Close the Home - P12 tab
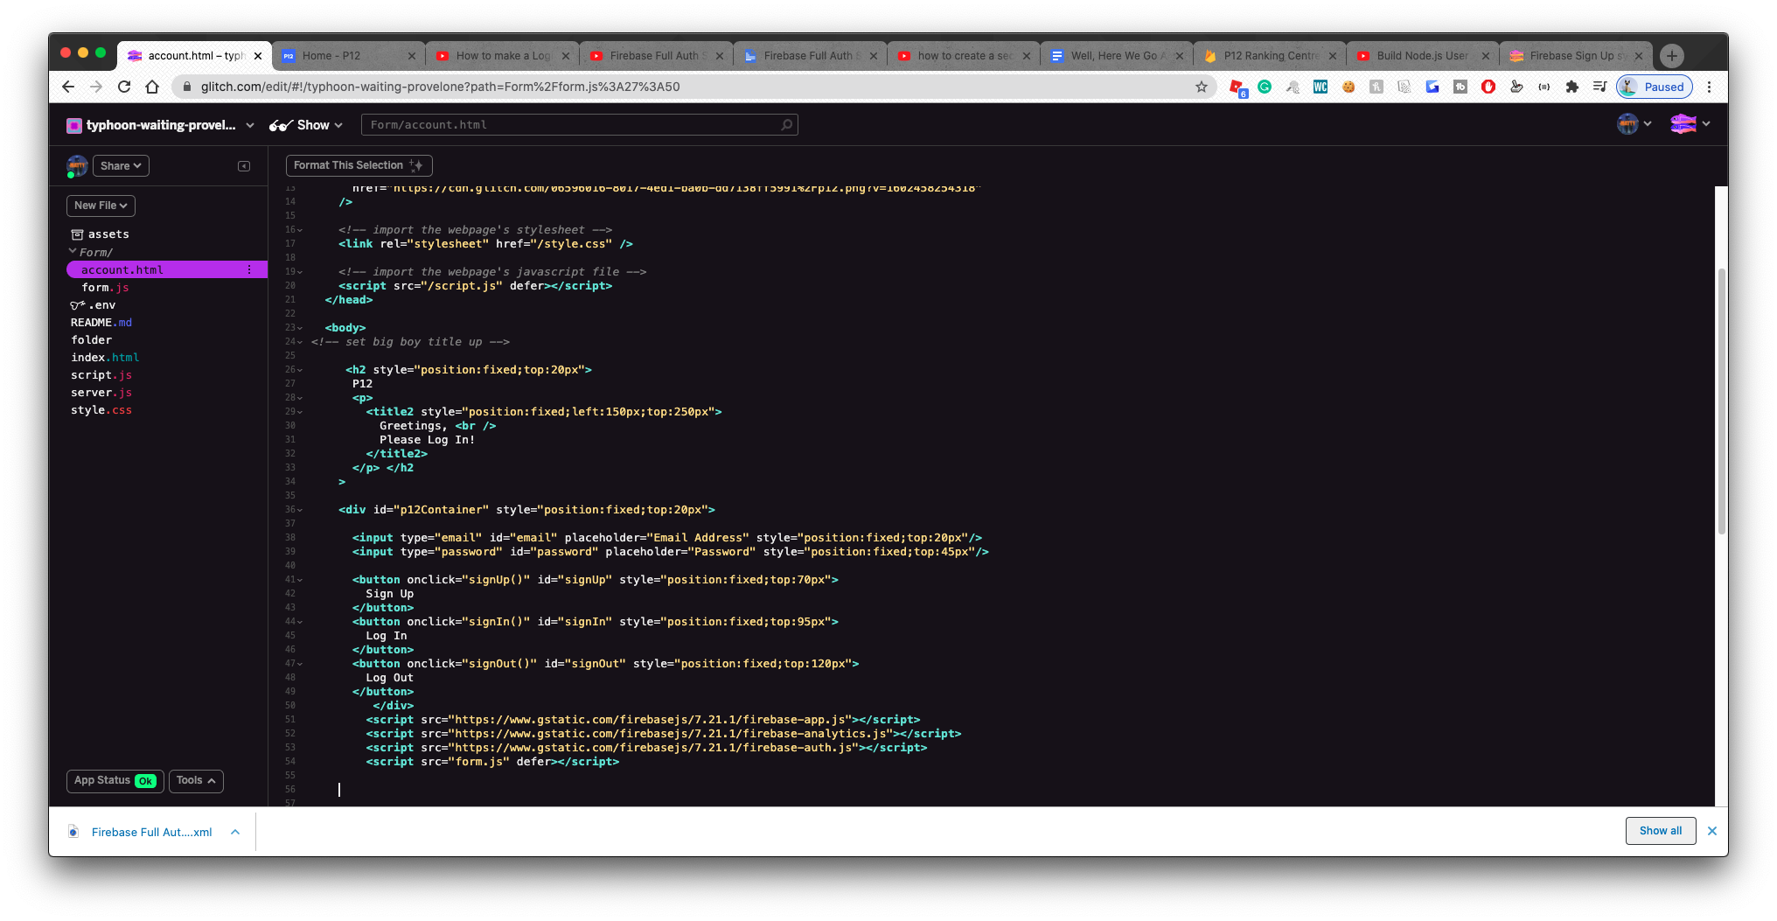Screen dimensions: 1777x921 412,56
